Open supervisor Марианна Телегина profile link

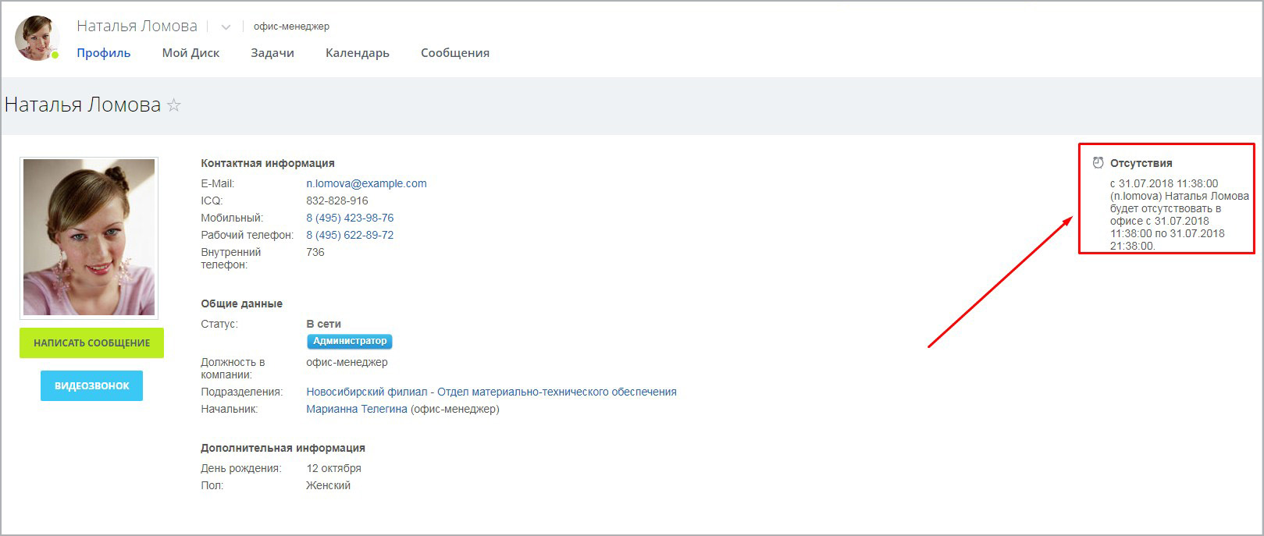tap(357, 409)
